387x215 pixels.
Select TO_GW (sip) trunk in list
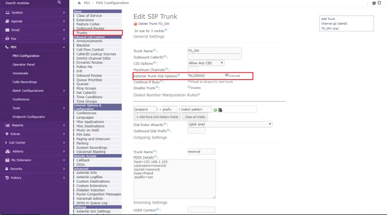330,28
